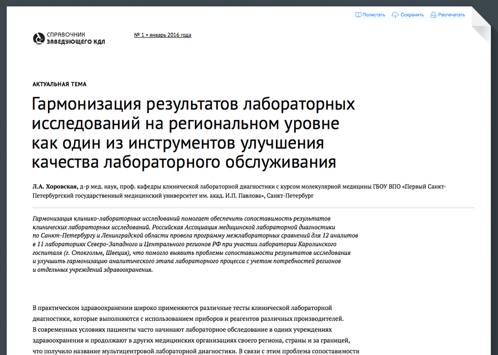The height and width of the screenshot is (355, 498).
Task: Click the printer icon next to Распечатать
Action: (433, 15)
